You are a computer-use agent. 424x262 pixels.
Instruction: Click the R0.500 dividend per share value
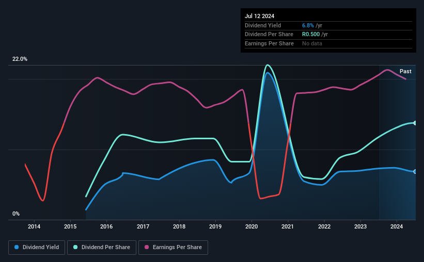(311, 35)
